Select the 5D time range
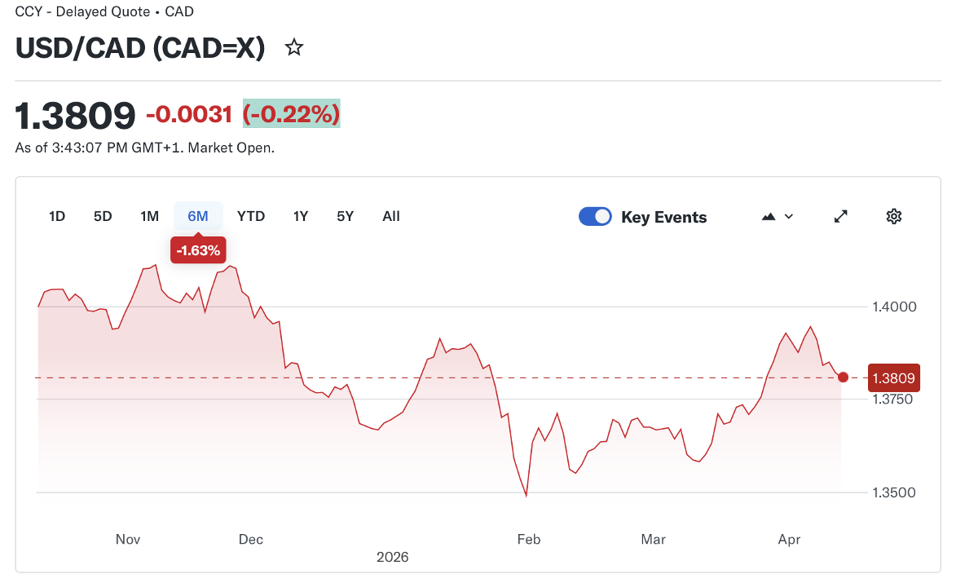Screen dimensions: 965x587 [x=103, y=216]
